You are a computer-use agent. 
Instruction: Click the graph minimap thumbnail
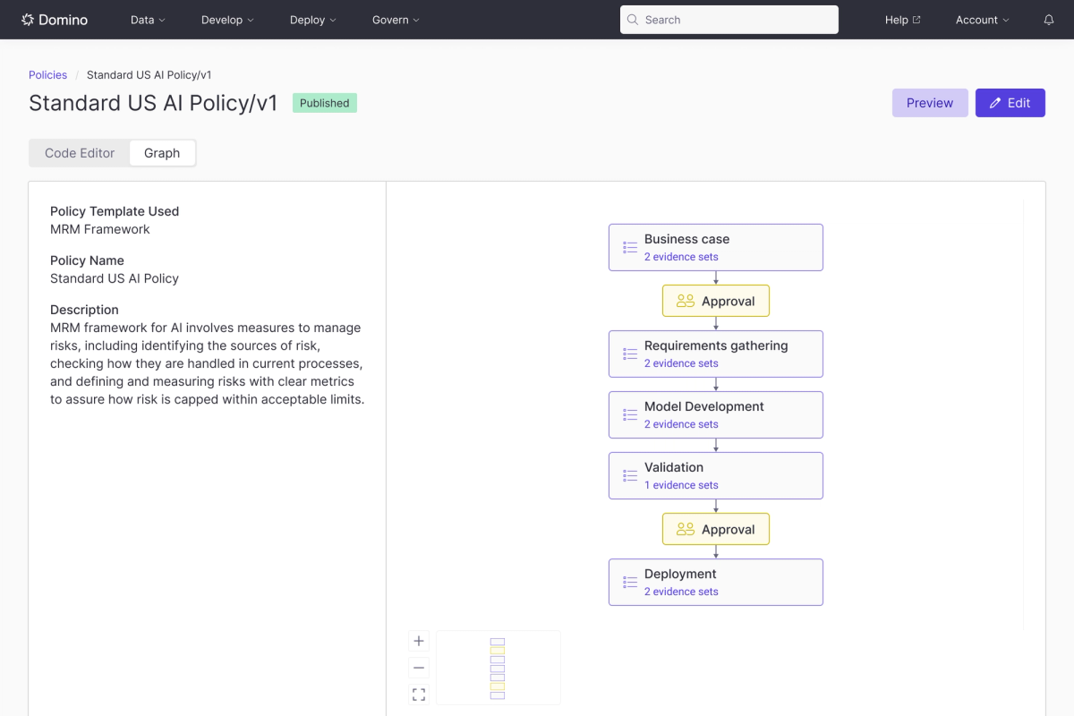click(x=498, y=667)
